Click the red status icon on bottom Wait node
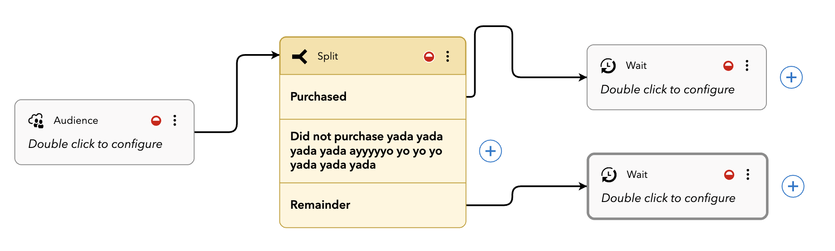Screen dimensions: 835x251 tap(729, 175)
